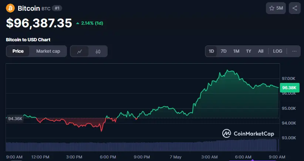
Task: Click the Bitcoin to USD Chart title
Action: coord(28,40)
